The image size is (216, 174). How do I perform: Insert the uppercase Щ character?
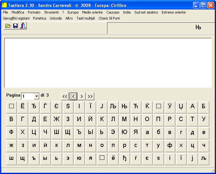(x=68, y=133)
